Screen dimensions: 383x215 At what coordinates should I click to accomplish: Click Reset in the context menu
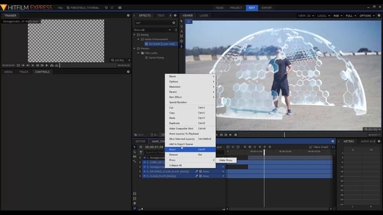tap(190, 149)
